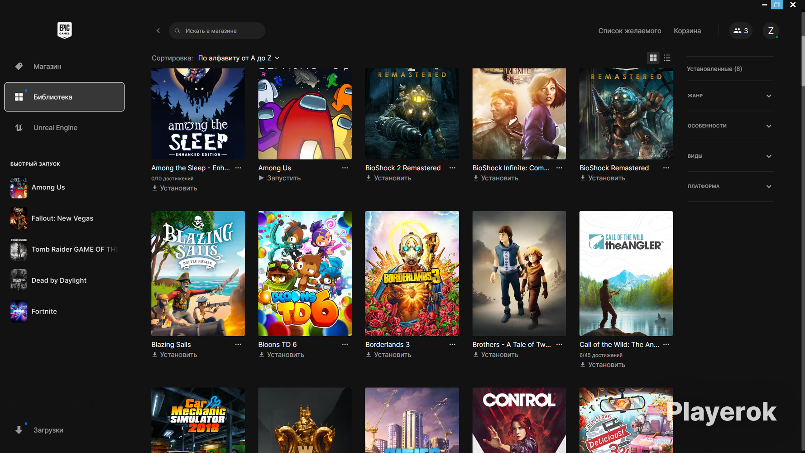Image resolution: width=805 pixels, height=453 pixels.
Task: Open options for Blazing Sails
Action: [x=238, y=345]
